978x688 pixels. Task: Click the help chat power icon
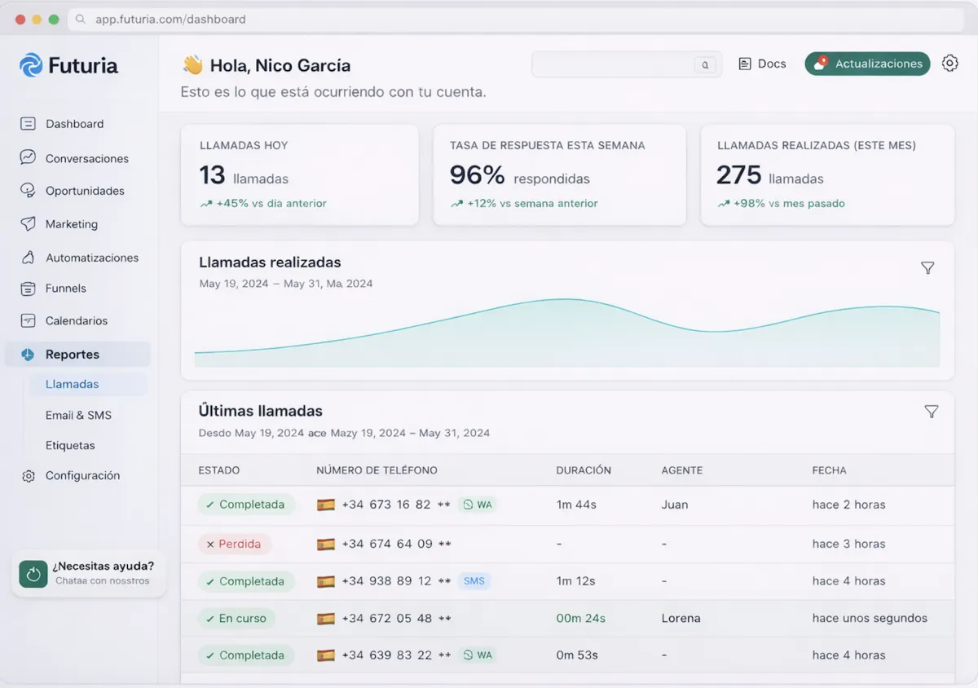click(33, 574)
